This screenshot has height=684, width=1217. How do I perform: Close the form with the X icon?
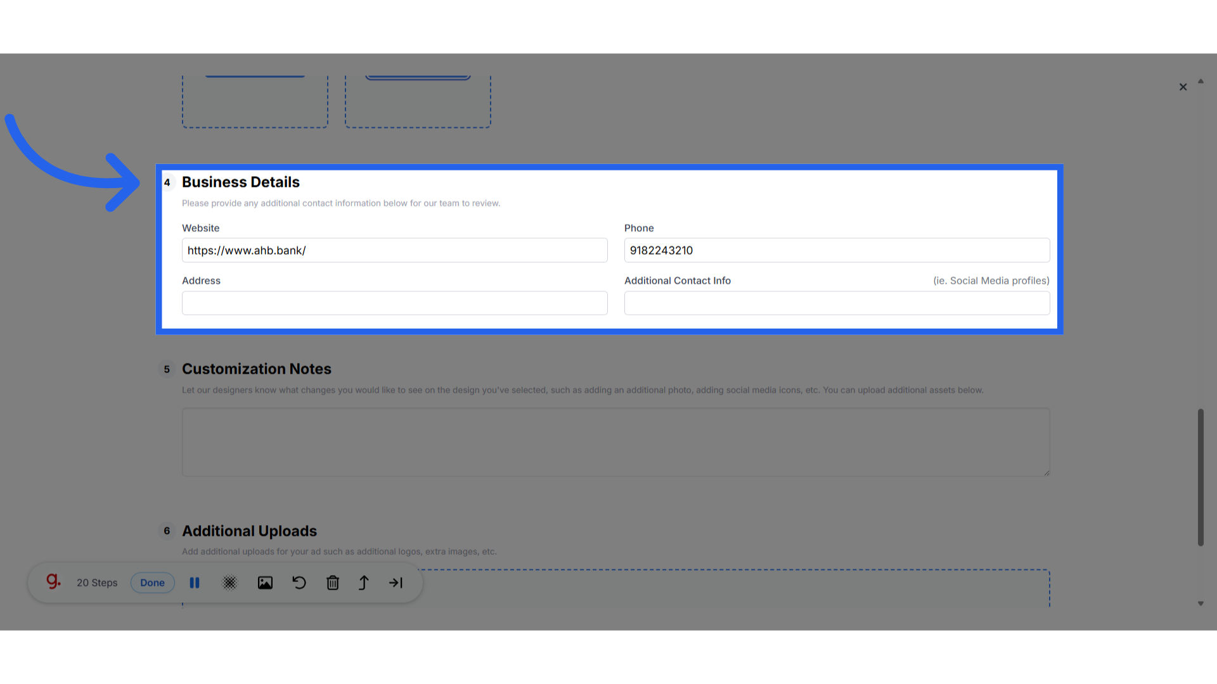coord(1183,87)
